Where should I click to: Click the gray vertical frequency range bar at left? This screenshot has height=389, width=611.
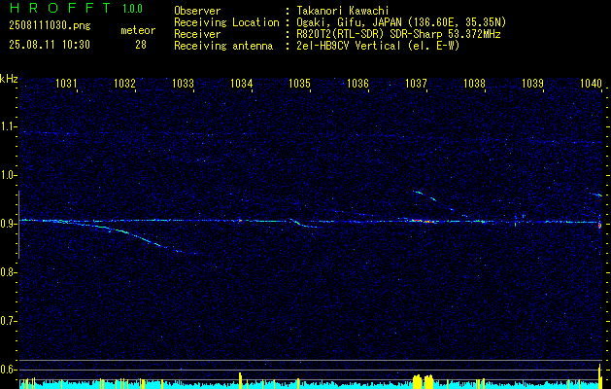pyautogui.click(x=18, y=225)
